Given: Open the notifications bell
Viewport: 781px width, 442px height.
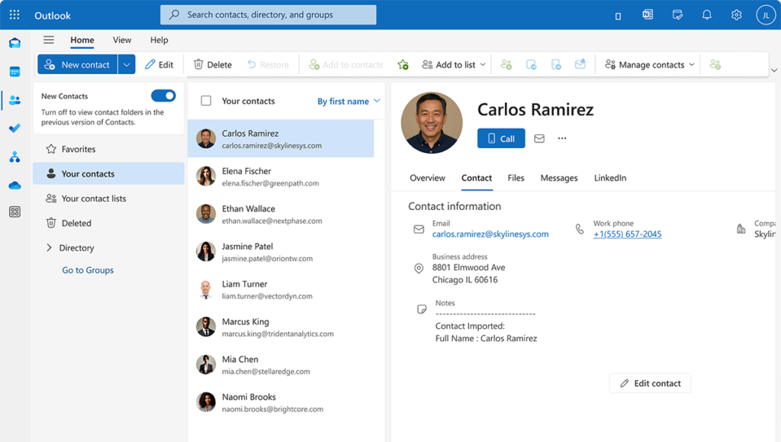Looking at the screenshot, I should pos(707,15).
